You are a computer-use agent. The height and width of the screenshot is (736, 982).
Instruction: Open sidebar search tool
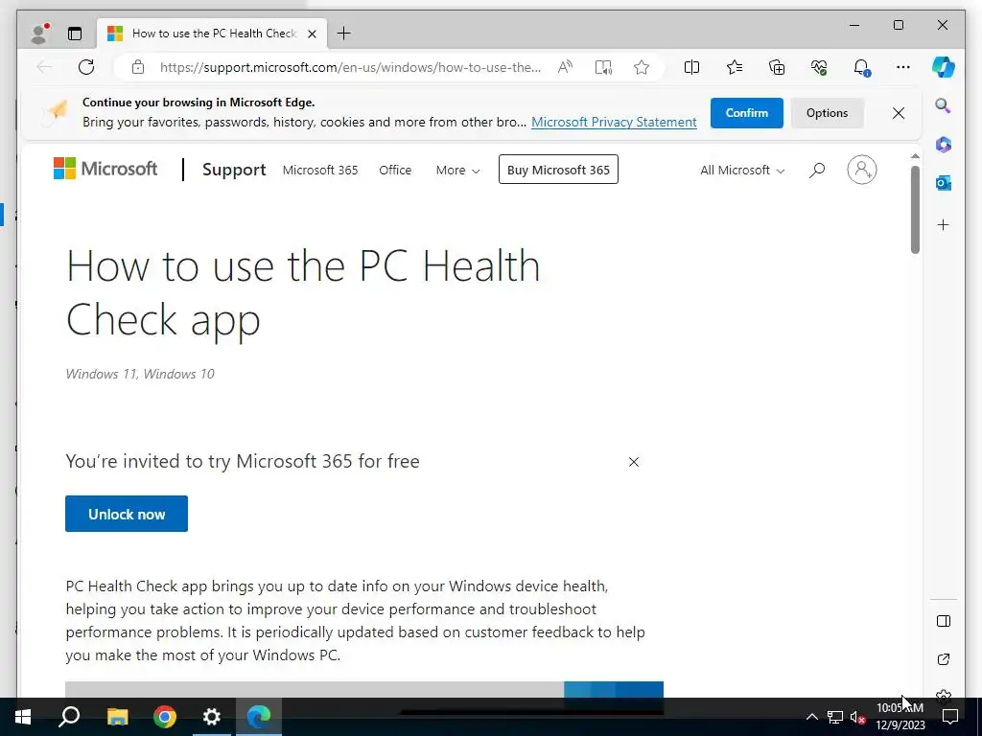tap(944, 105)
